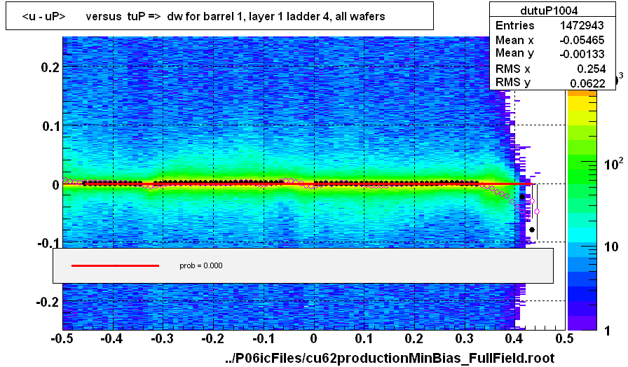Click the y-axis label 0.2
Image resolution: width=628 pixels, height=367 pixels.
tap(50, 67)
